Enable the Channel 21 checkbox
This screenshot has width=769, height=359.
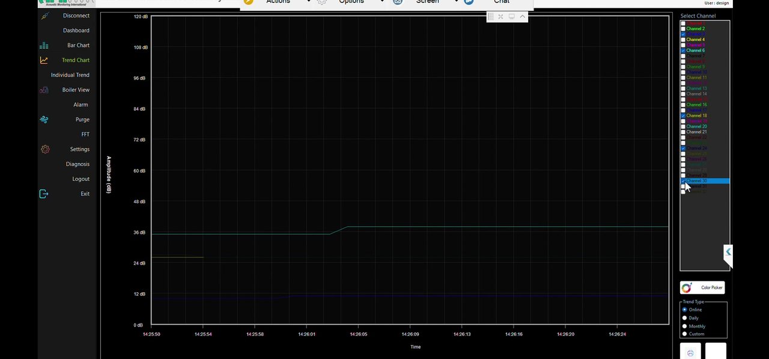tap(683, 132)
